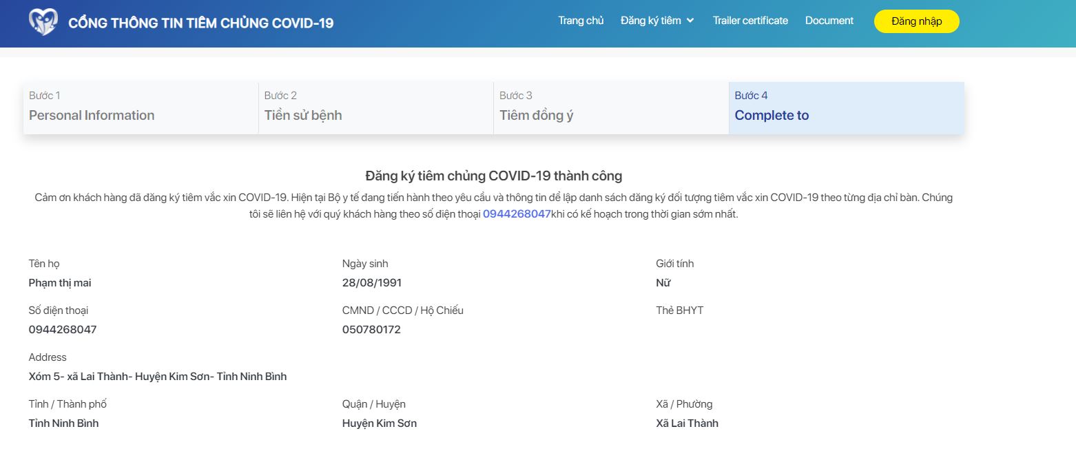
Task: Go to Bước 3 Tiêm đồng ý step
Action: pyautogui.click(x=611, y=107)
